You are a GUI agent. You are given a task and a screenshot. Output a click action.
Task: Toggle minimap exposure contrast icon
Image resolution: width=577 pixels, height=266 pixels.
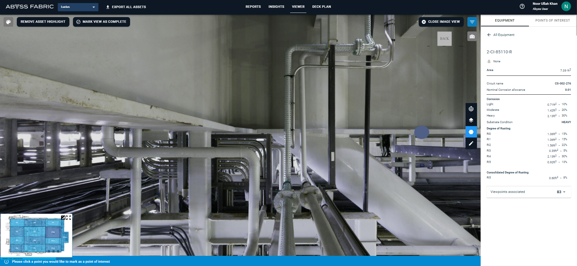[x=63, y=218]
